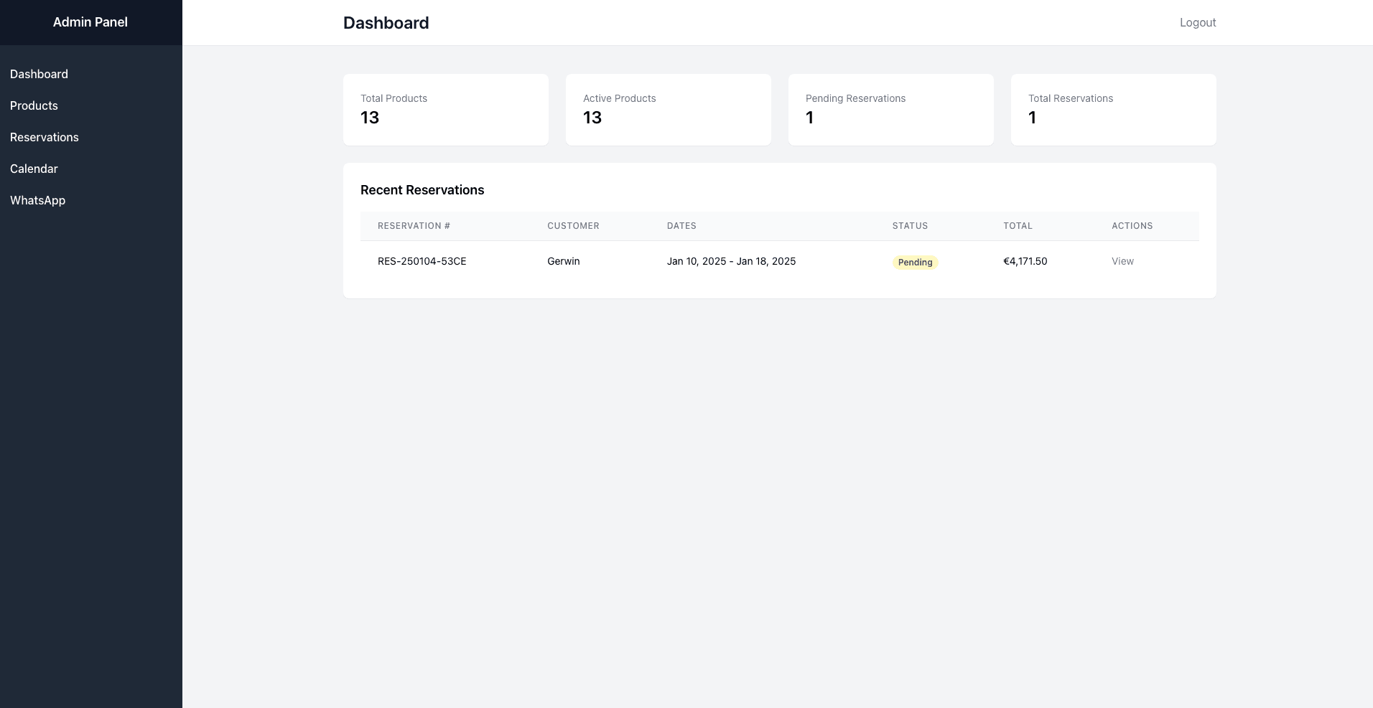Click the TOTAL column header
This screenshot has width=1373, height=708.
click(1018, 226)
